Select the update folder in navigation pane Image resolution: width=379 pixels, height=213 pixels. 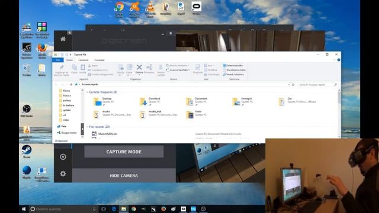tap(65, 110)
